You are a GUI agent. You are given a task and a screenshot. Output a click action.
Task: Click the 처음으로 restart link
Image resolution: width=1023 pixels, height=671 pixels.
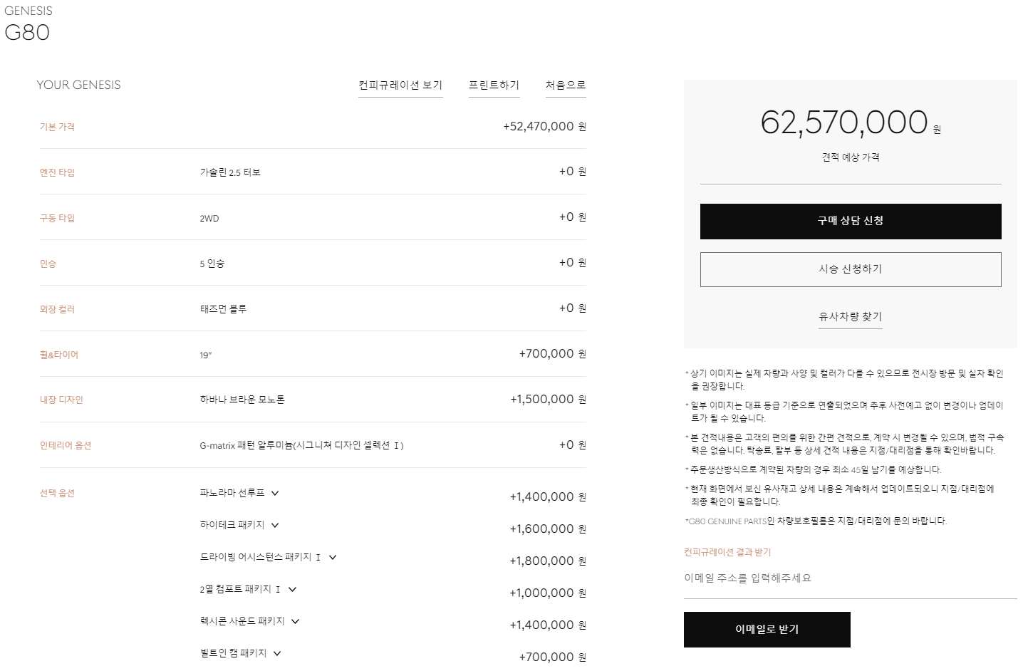(x=566, y=85)
